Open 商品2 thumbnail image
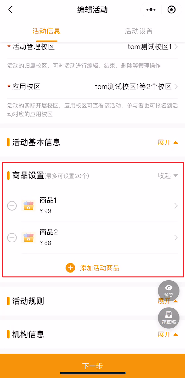 29,238
